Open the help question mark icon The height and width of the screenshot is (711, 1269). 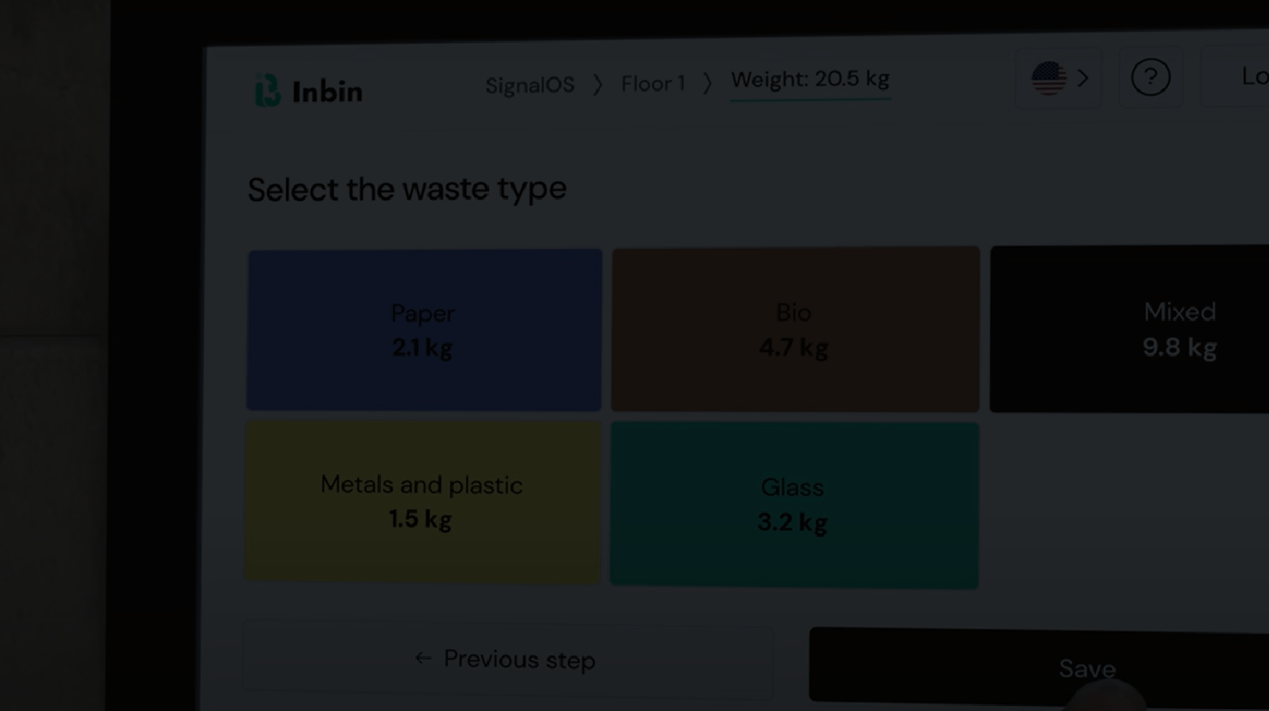(1150, 78)
